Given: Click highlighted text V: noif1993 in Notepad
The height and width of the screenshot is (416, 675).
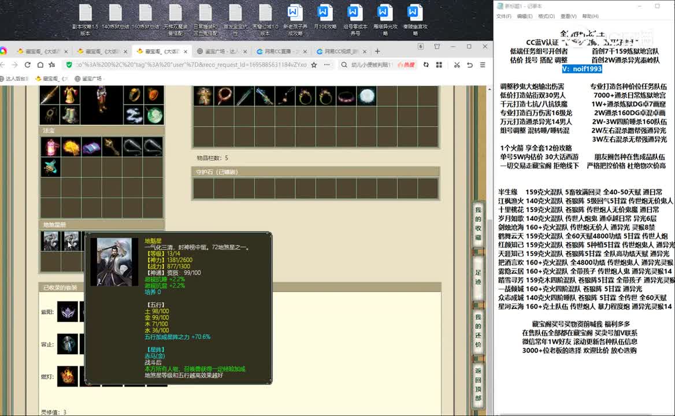Looking at the screenshot, I should coord(581,69).
